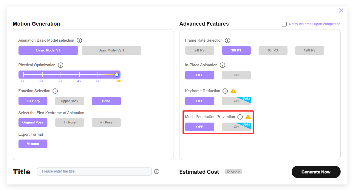Check Notify via email upon completion box
This screenshot has width=354, height=191.
coord(284,24)
